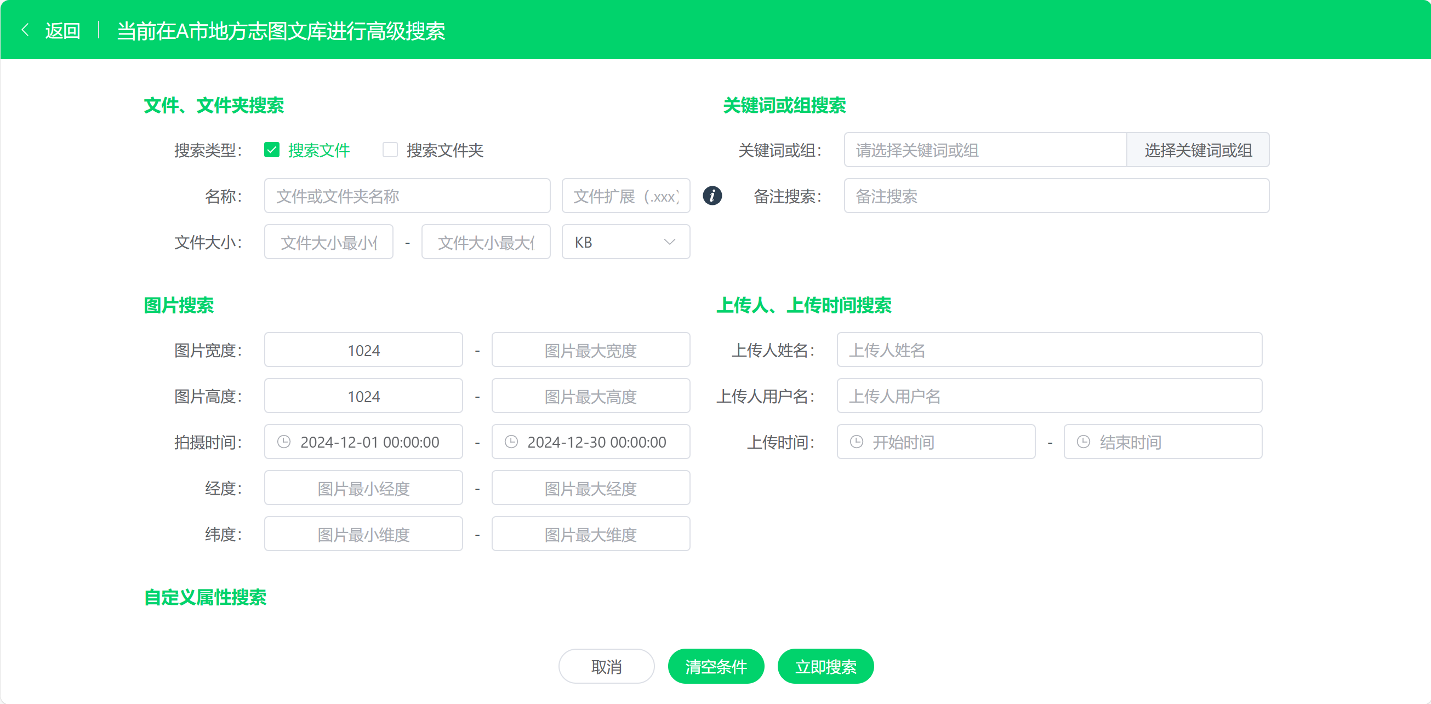Image resolution: width=1431 pixels, height=704 pixels.
Task: Click the 图片最大经度 input
Action: (590, 488)
